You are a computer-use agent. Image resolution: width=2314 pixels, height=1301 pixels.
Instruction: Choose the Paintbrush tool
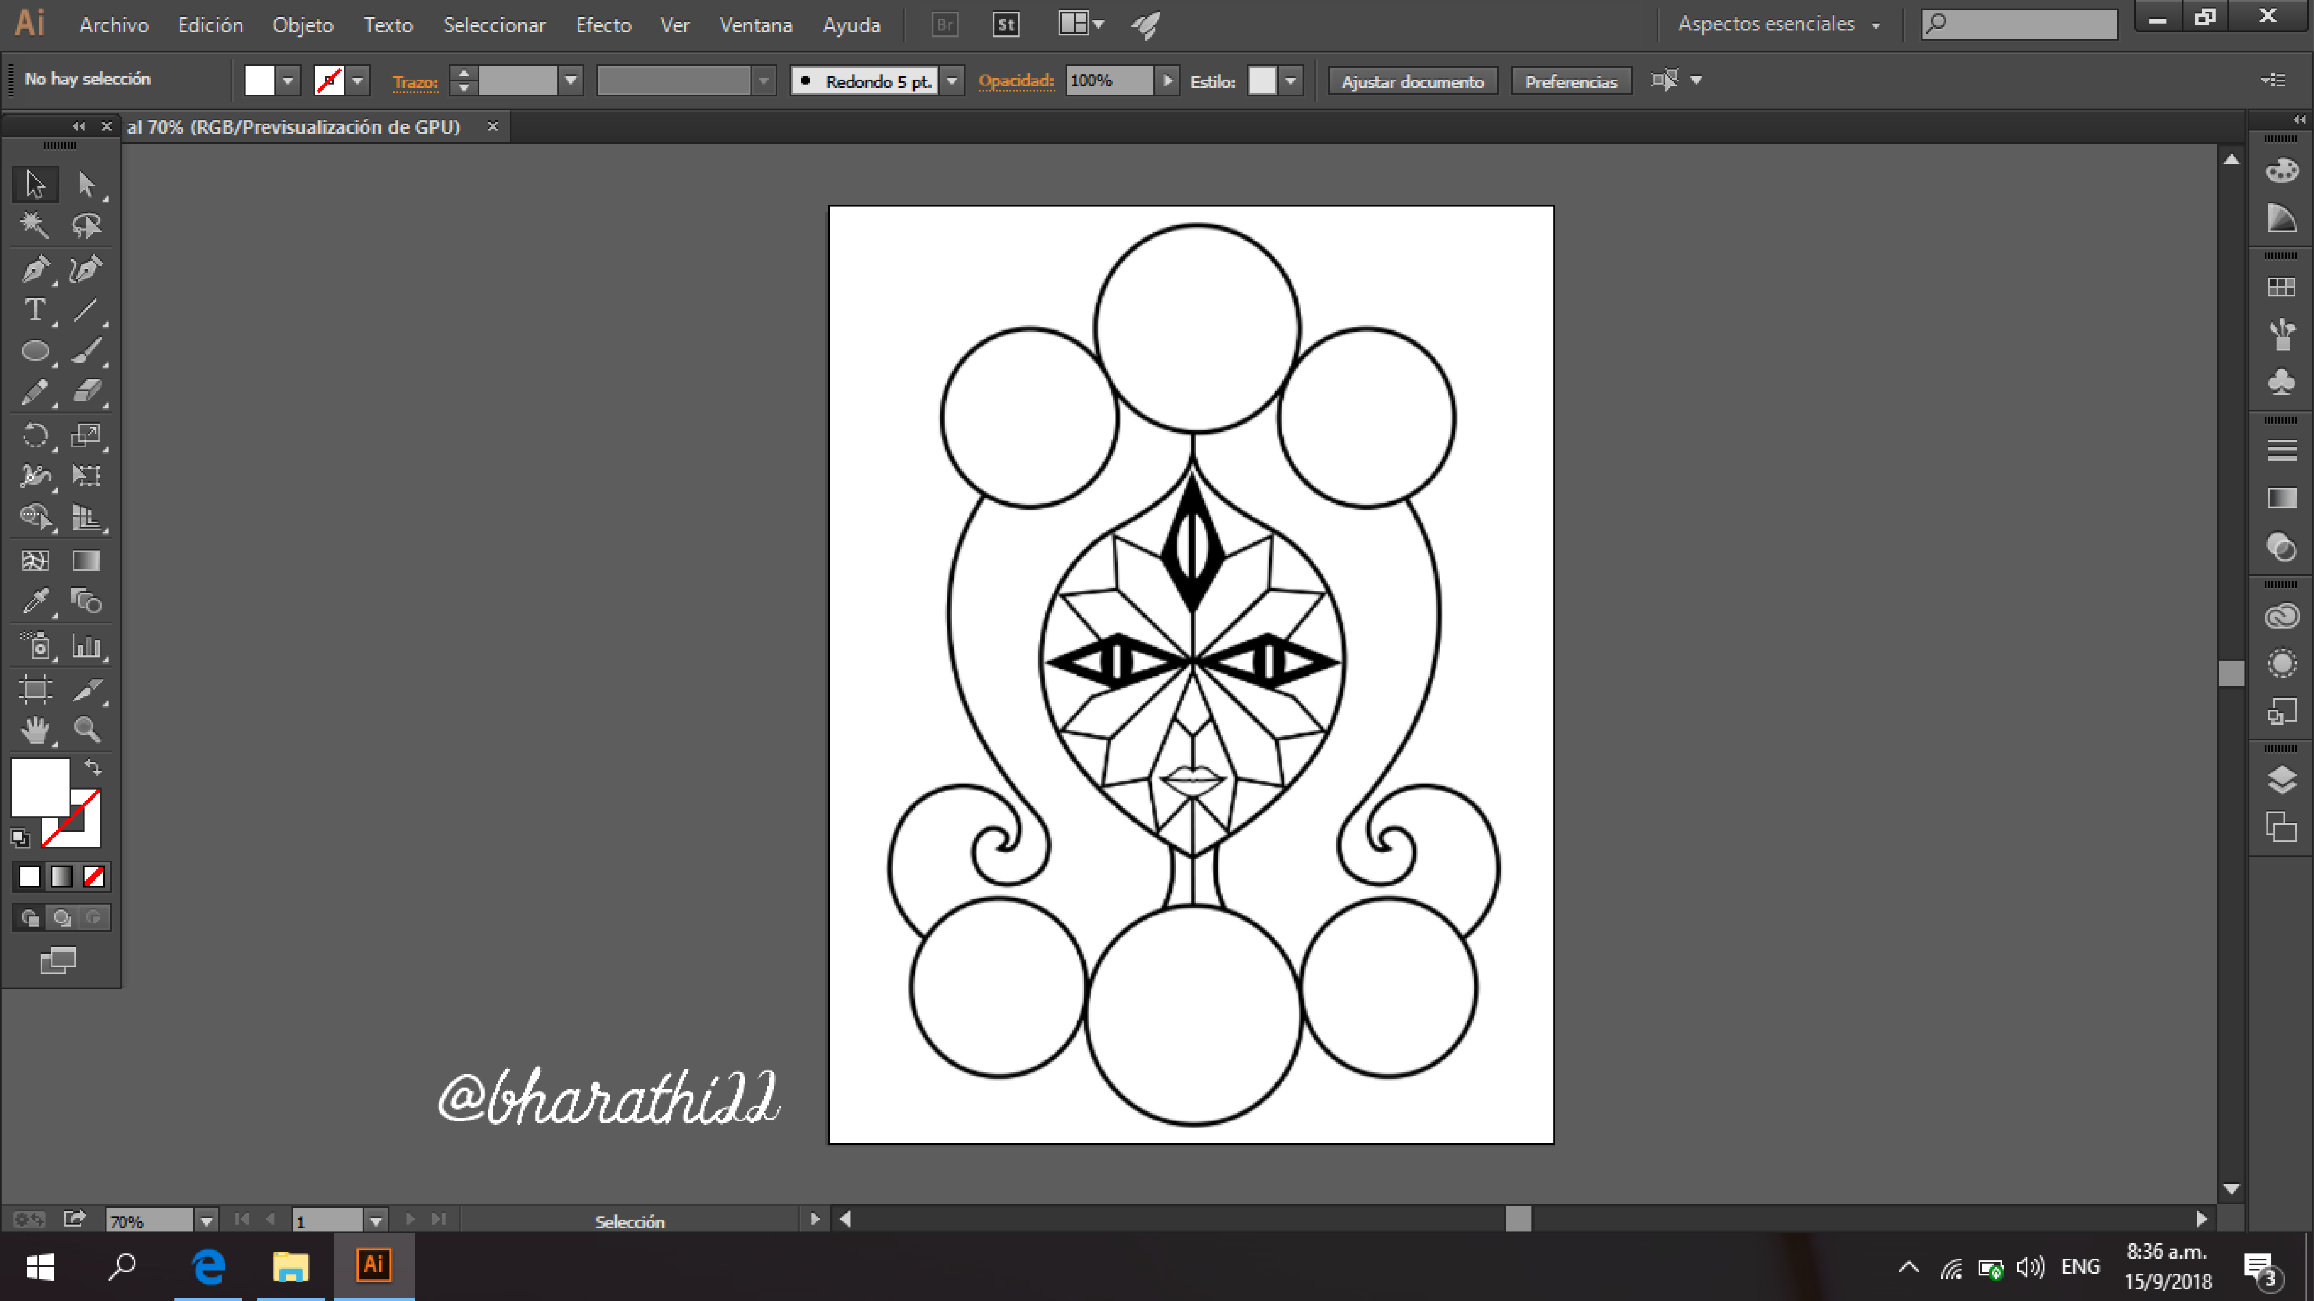pyautogui.click(x=86, y=350)
